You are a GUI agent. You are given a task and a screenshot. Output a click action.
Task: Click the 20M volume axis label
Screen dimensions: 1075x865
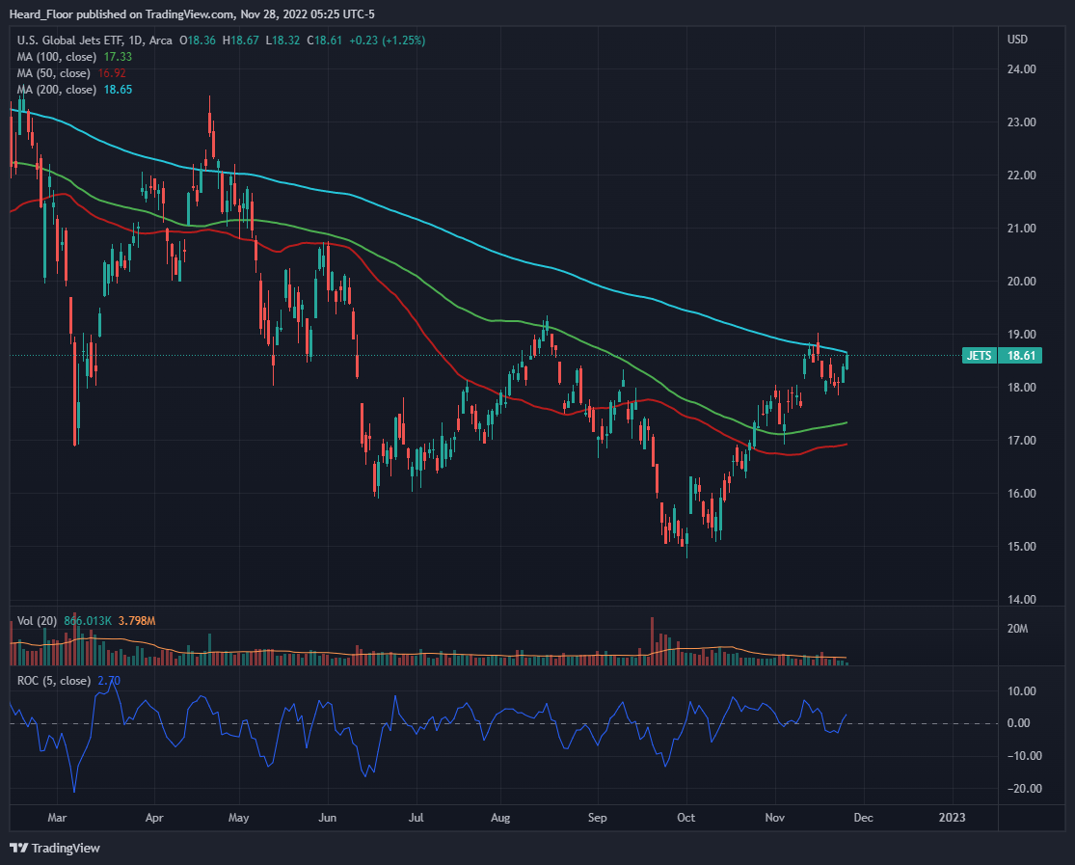[x=1017, y=629]
